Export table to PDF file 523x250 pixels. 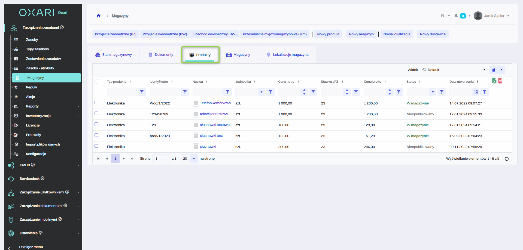click(500, 81)
